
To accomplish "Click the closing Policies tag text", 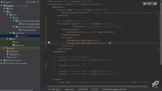I will click(x=68, y=46).
